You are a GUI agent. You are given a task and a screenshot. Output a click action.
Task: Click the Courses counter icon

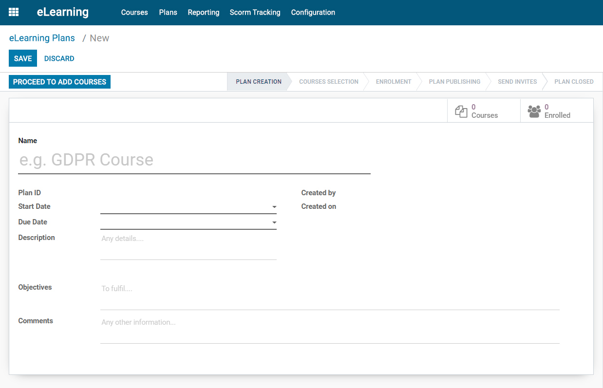461,111
